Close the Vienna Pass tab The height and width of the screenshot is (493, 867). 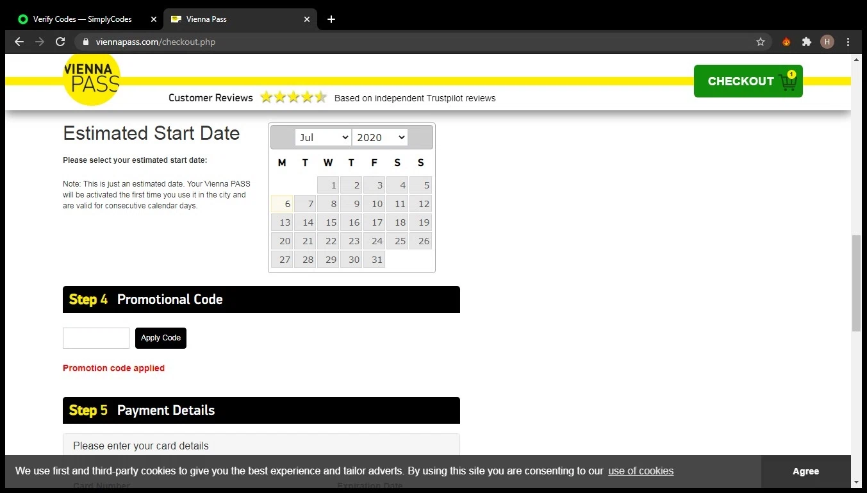[x=307, y=19]
